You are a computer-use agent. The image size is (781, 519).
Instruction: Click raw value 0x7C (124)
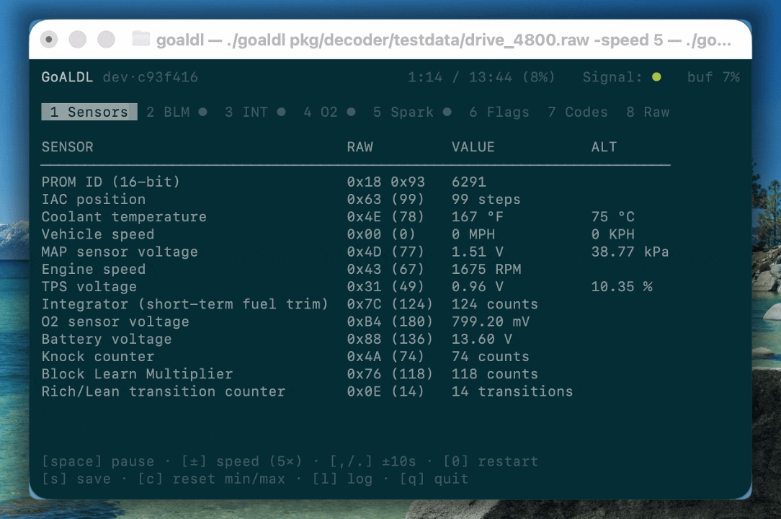[390, 303]
